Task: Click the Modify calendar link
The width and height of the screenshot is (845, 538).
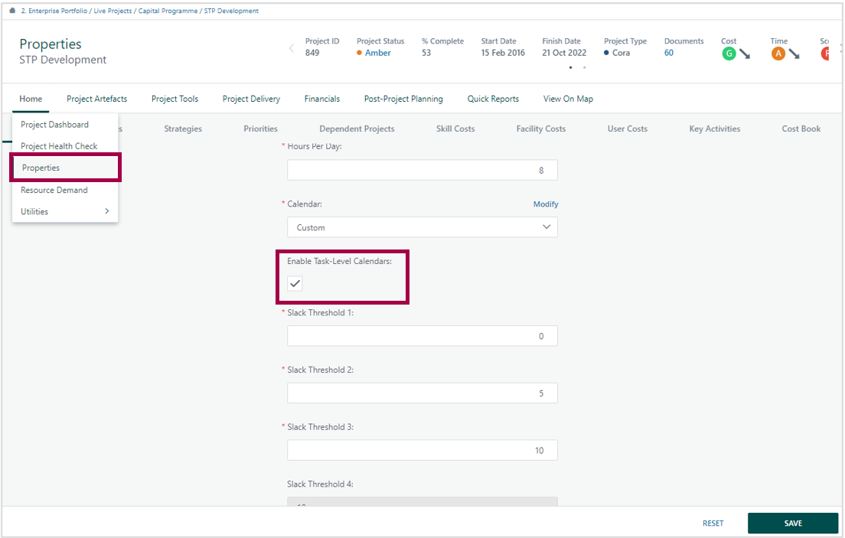Action: click(x=546, y=204)
